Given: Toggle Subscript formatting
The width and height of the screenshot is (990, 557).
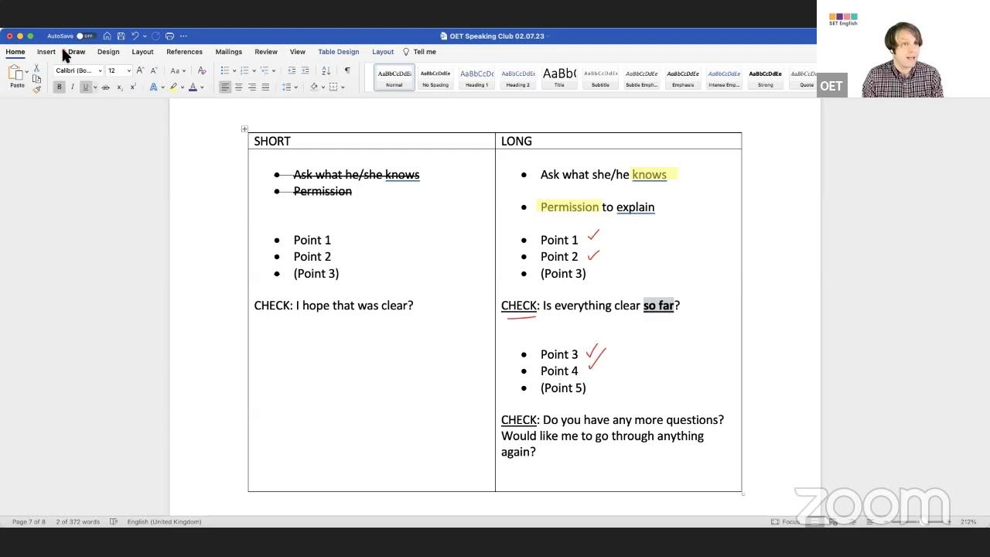Looking at the screenshot, I should point(119,87).
